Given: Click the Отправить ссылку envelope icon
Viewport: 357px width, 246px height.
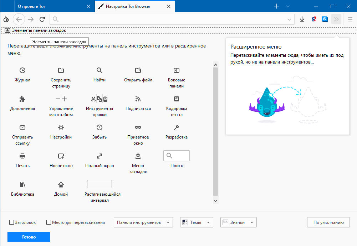Looking at the screenshot, I should 22,127.
